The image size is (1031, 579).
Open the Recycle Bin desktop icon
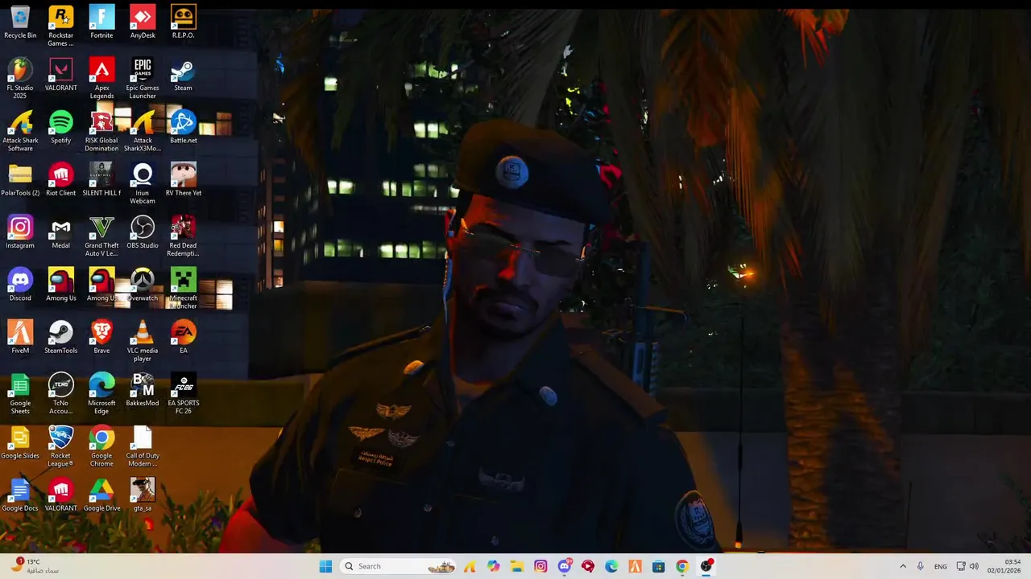click(20, 23)
